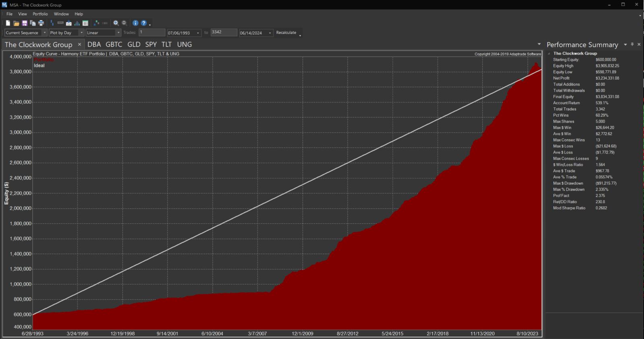Open the top toolbar overflow arrow

click(150, 25)
